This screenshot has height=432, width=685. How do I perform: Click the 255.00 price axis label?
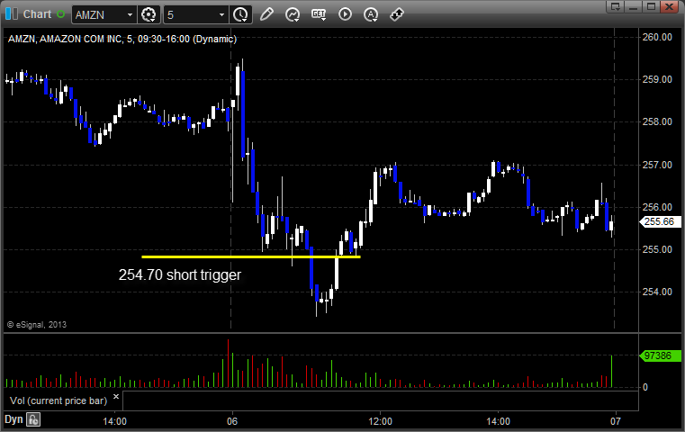657,249
